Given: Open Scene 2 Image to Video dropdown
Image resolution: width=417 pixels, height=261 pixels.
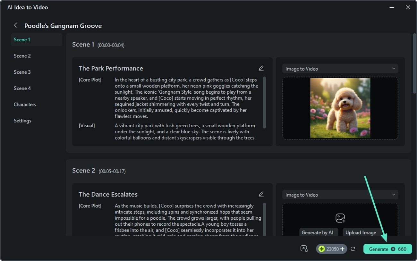Looking at the screenshot, I should point(340,195).
